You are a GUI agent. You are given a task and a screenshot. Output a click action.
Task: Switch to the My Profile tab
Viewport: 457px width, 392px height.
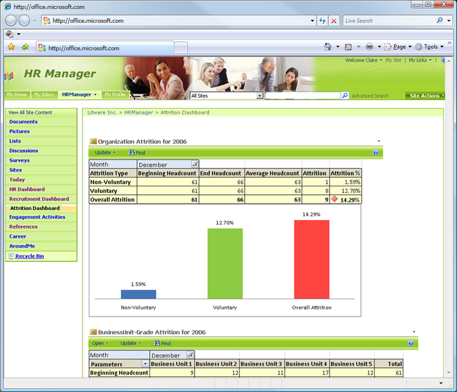tap(115, 95)
